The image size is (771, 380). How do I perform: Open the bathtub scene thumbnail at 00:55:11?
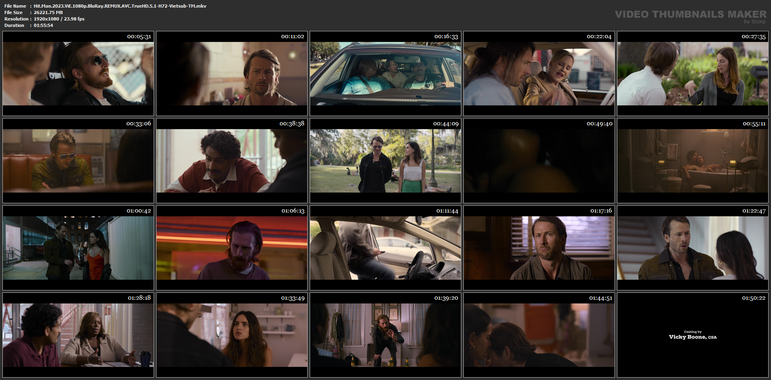point(693,161)
